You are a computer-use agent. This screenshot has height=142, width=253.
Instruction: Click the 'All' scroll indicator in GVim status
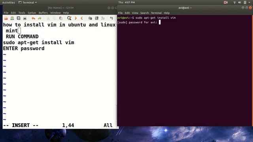[x=108, y=125]
